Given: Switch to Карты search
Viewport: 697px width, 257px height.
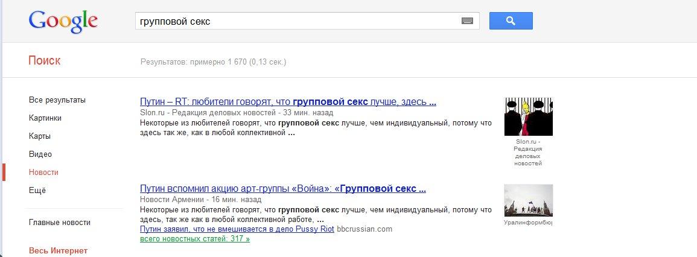Looking at the screenshot, I should 40,136.
